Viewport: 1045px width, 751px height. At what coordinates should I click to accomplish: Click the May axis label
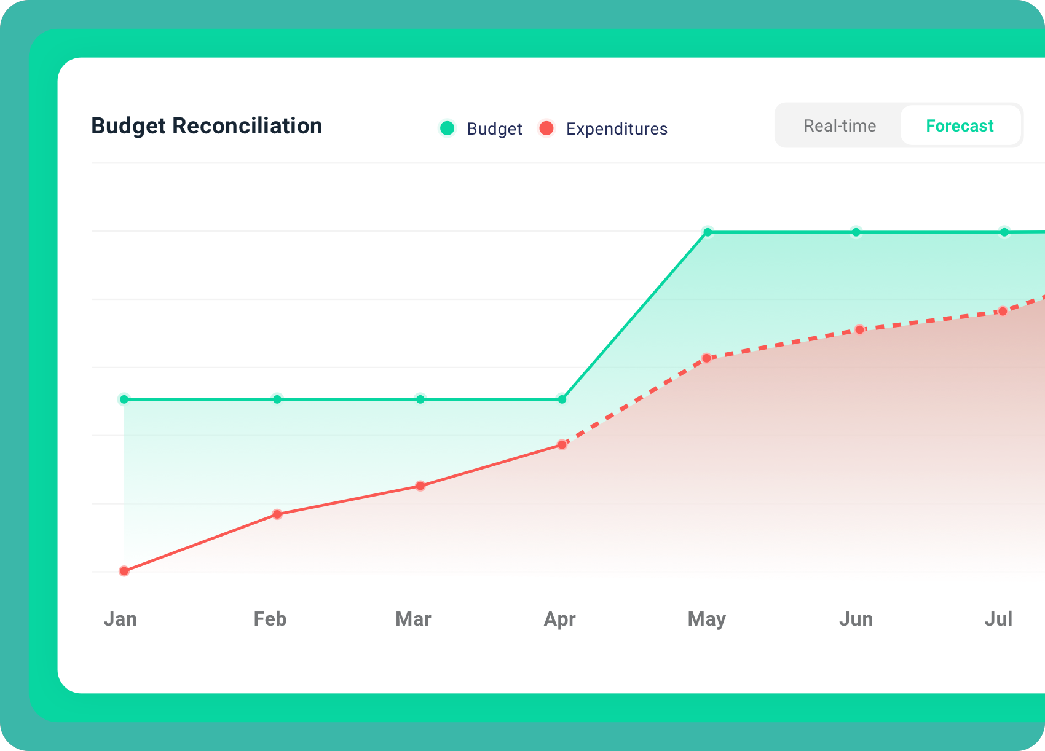[x=707, y=619]
